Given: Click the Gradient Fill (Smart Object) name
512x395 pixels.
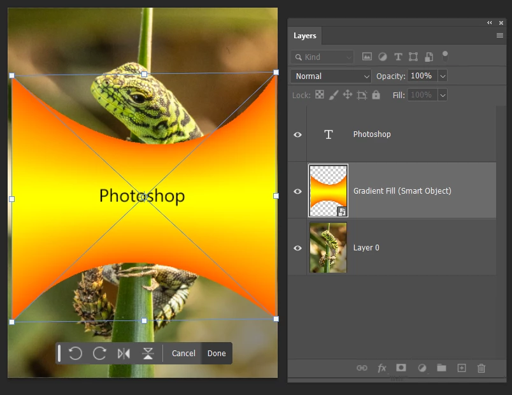Looking at the screenshot, I should click(402, 190).
